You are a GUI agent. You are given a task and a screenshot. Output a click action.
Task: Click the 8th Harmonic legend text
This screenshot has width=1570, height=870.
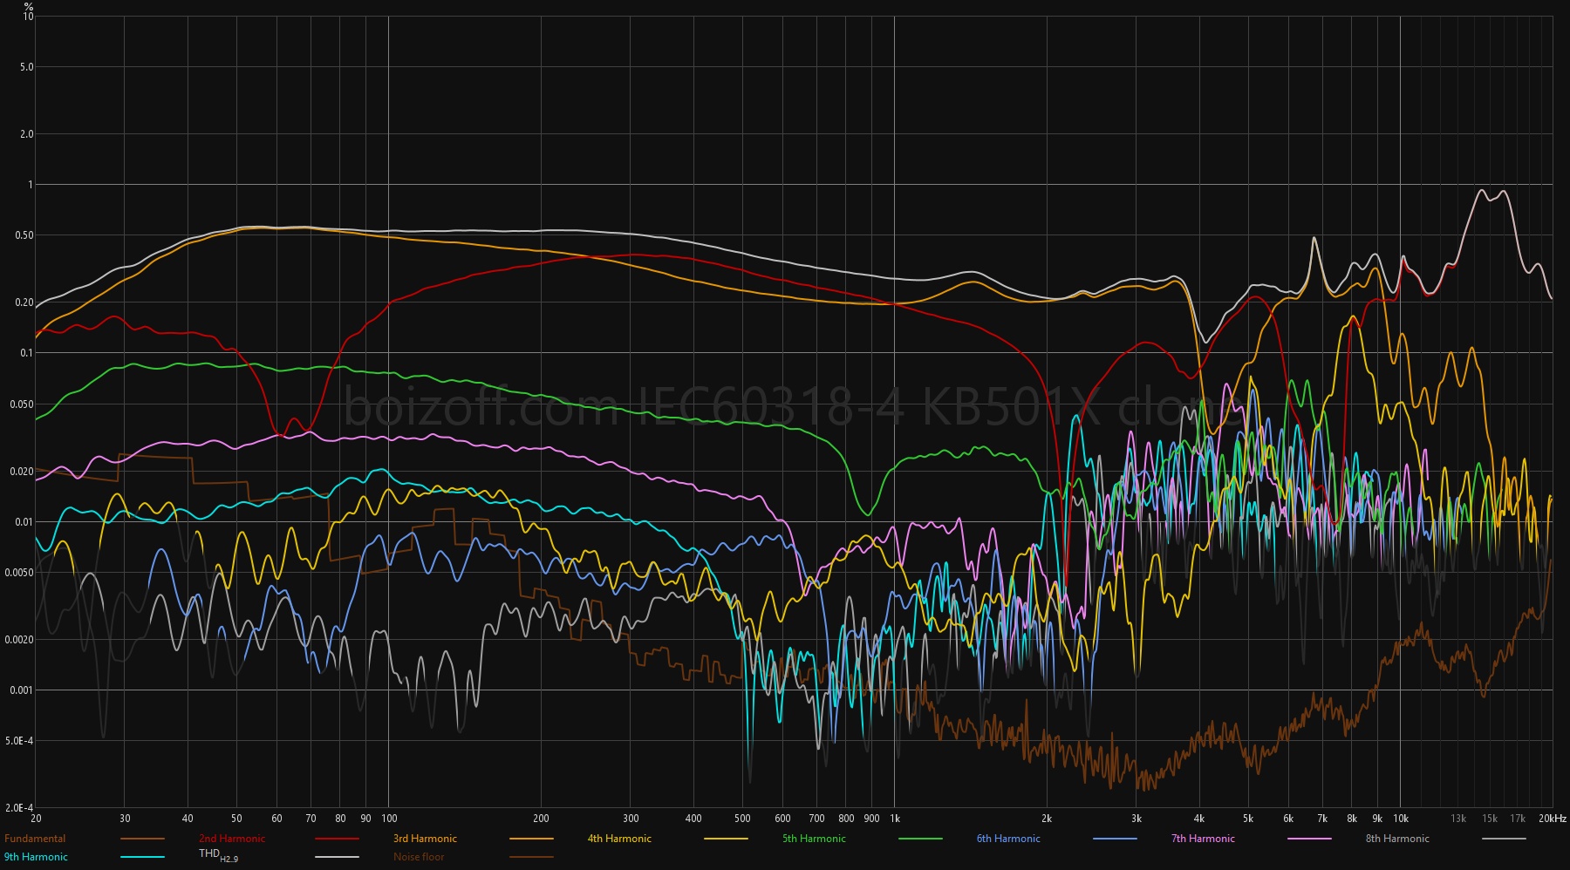point(1397,839)
